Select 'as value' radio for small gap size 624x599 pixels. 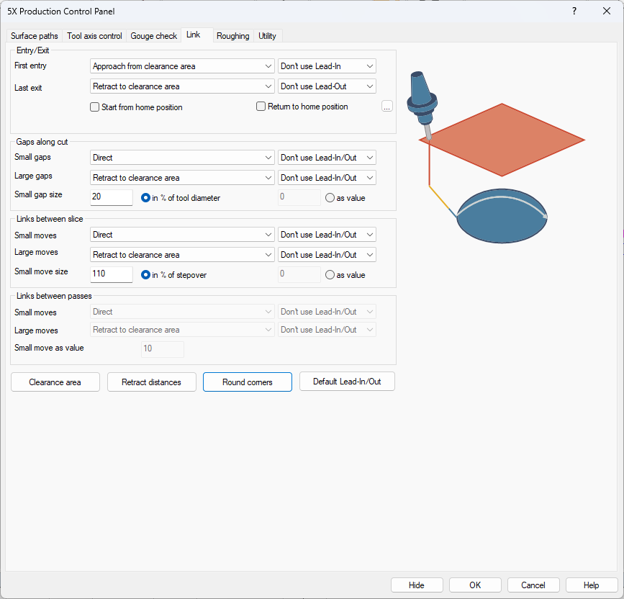330,198
